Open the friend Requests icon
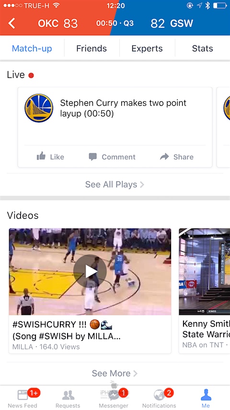230x410 pixels. pos(69,395)
